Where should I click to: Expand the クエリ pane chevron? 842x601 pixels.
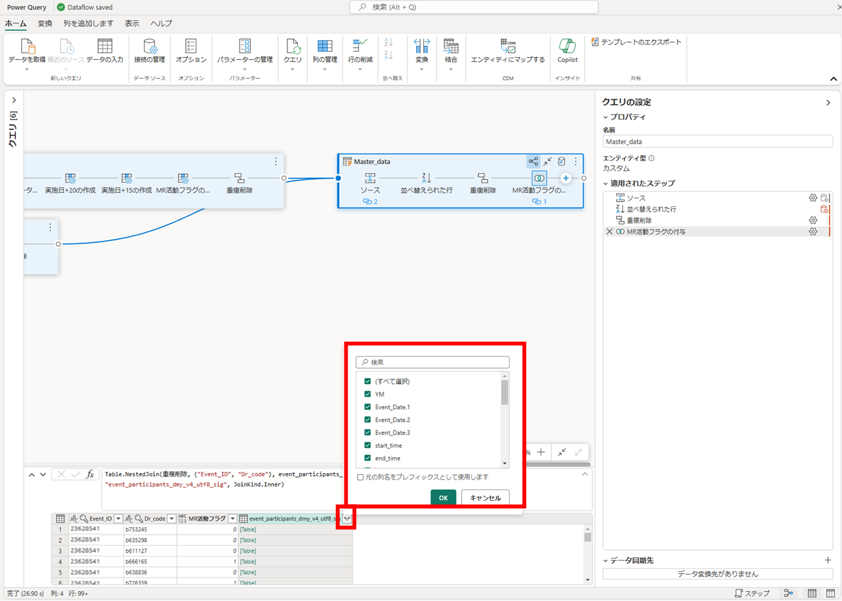[x=14, y=100]
